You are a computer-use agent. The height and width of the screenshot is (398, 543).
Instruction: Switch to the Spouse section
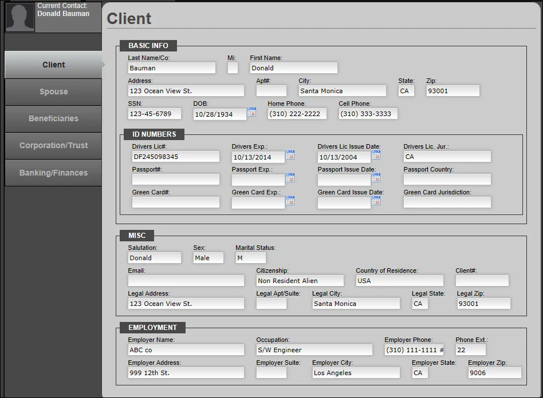[53, 91]
